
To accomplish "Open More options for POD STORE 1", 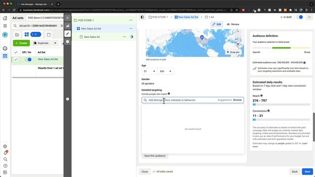I will (131, 20).
